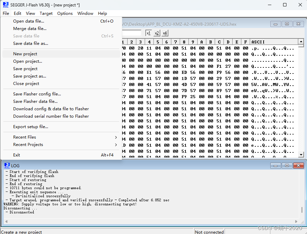Click the J-Flash icon on the LOG title bar
Viewport: 307px width, 234px height.
click(x=7, y=165)
